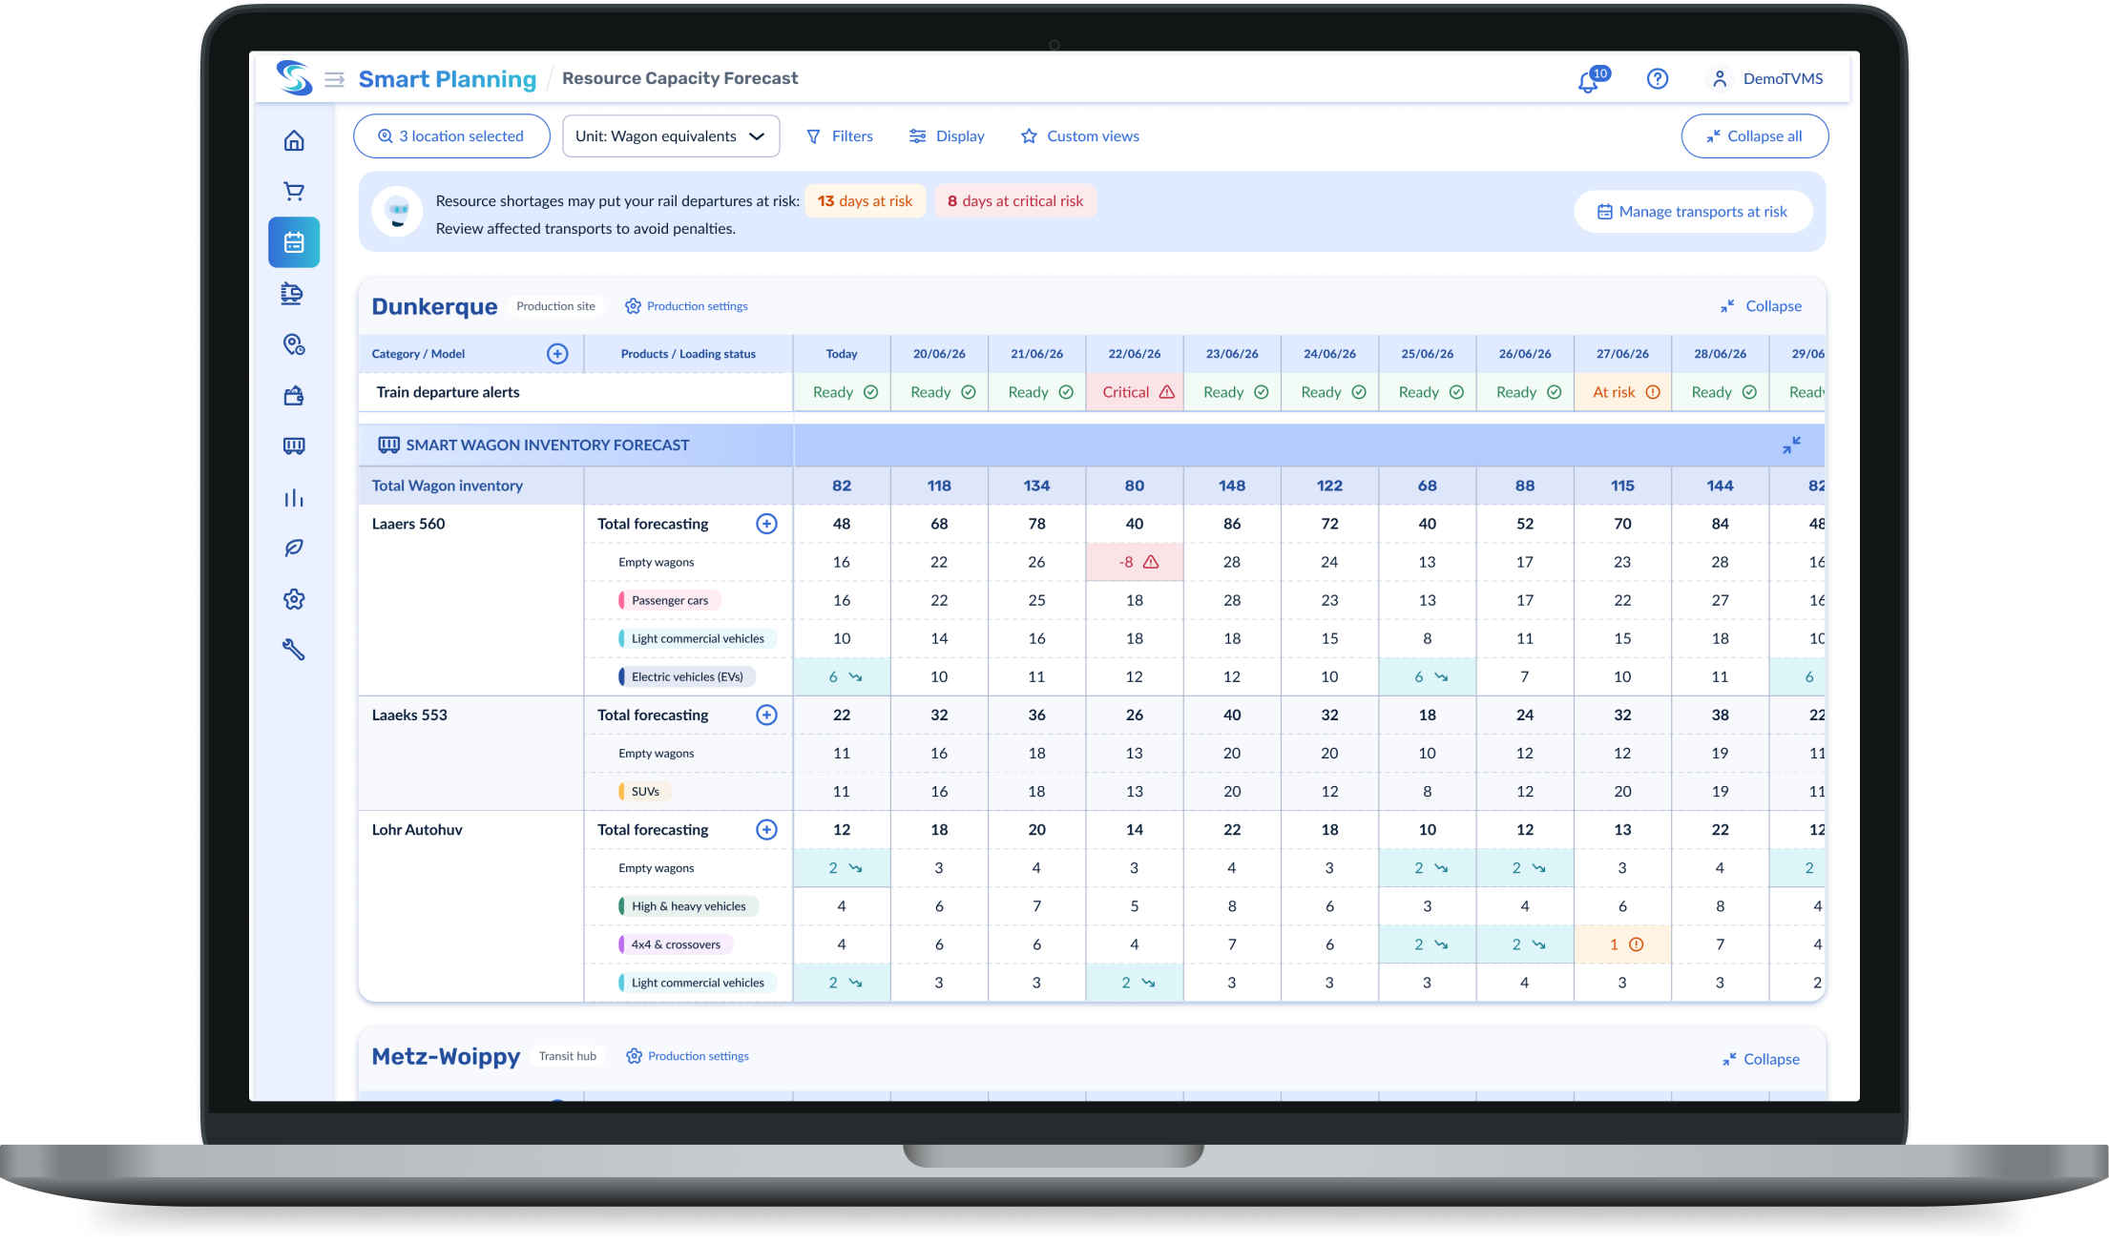The width and height of the screenshot is (2109, 1244).
Task: Select the 4x4 & crossovers tag
Action: pos(675,944)
